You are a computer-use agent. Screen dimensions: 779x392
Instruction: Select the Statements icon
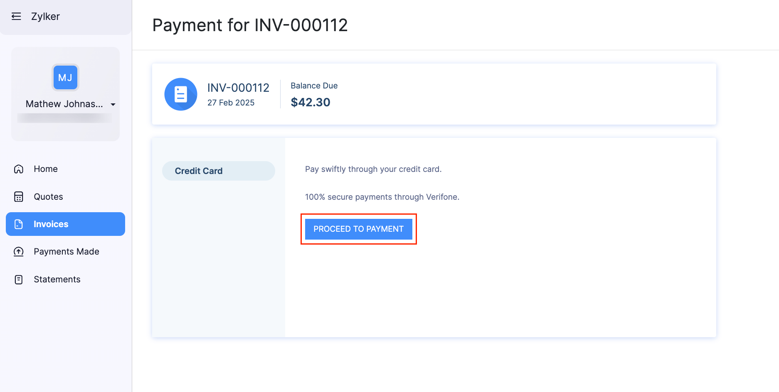18,279
